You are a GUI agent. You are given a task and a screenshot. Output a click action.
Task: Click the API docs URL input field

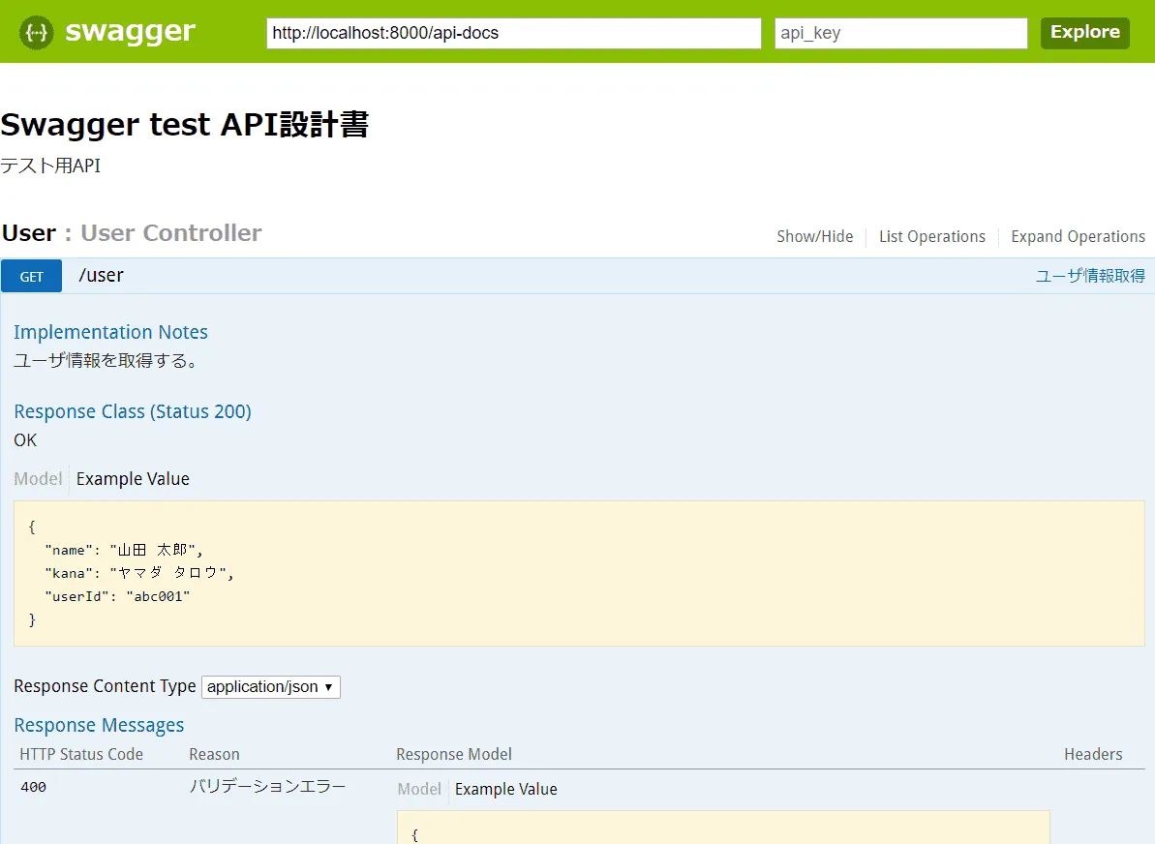(x=513, y=33)
